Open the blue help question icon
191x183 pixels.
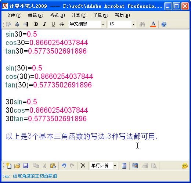pyautogui.click(x=164, y=24)
